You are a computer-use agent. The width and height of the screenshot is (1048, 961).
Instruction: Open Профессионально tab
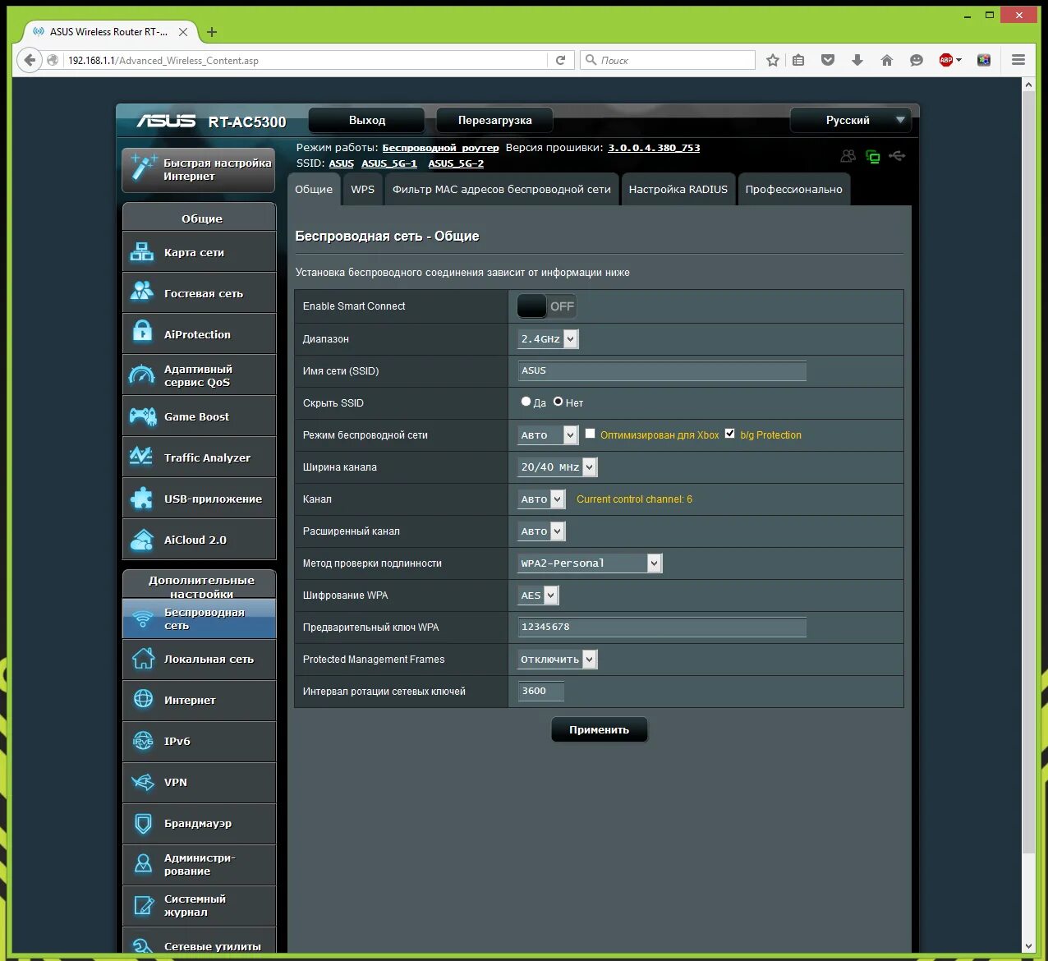(794, 189)
